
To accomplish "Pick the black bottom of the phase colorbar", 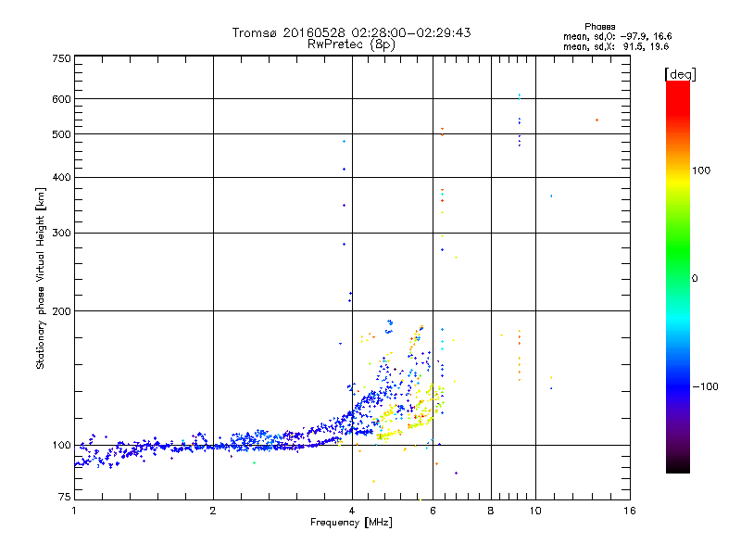I will (678, 467).
